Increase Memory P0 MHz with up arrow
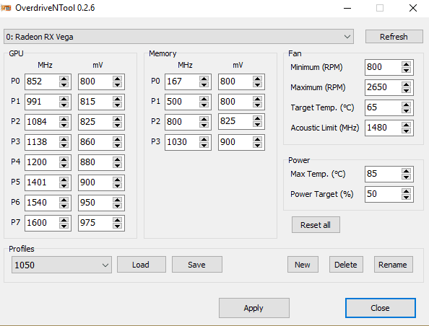This screenshot has width=429, height=326. pos(204,79)
